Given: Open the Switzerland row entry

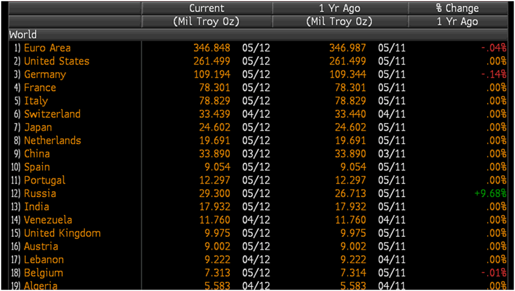Looking at the screenshot, I should [52, 114].
